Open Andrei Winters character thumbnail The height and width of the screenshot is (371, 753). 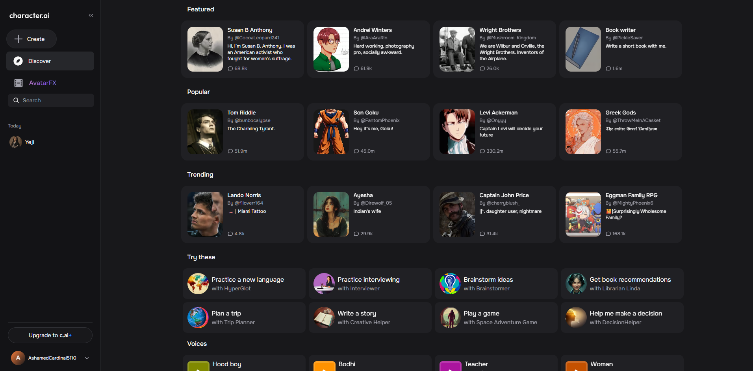tap(331, 49)
